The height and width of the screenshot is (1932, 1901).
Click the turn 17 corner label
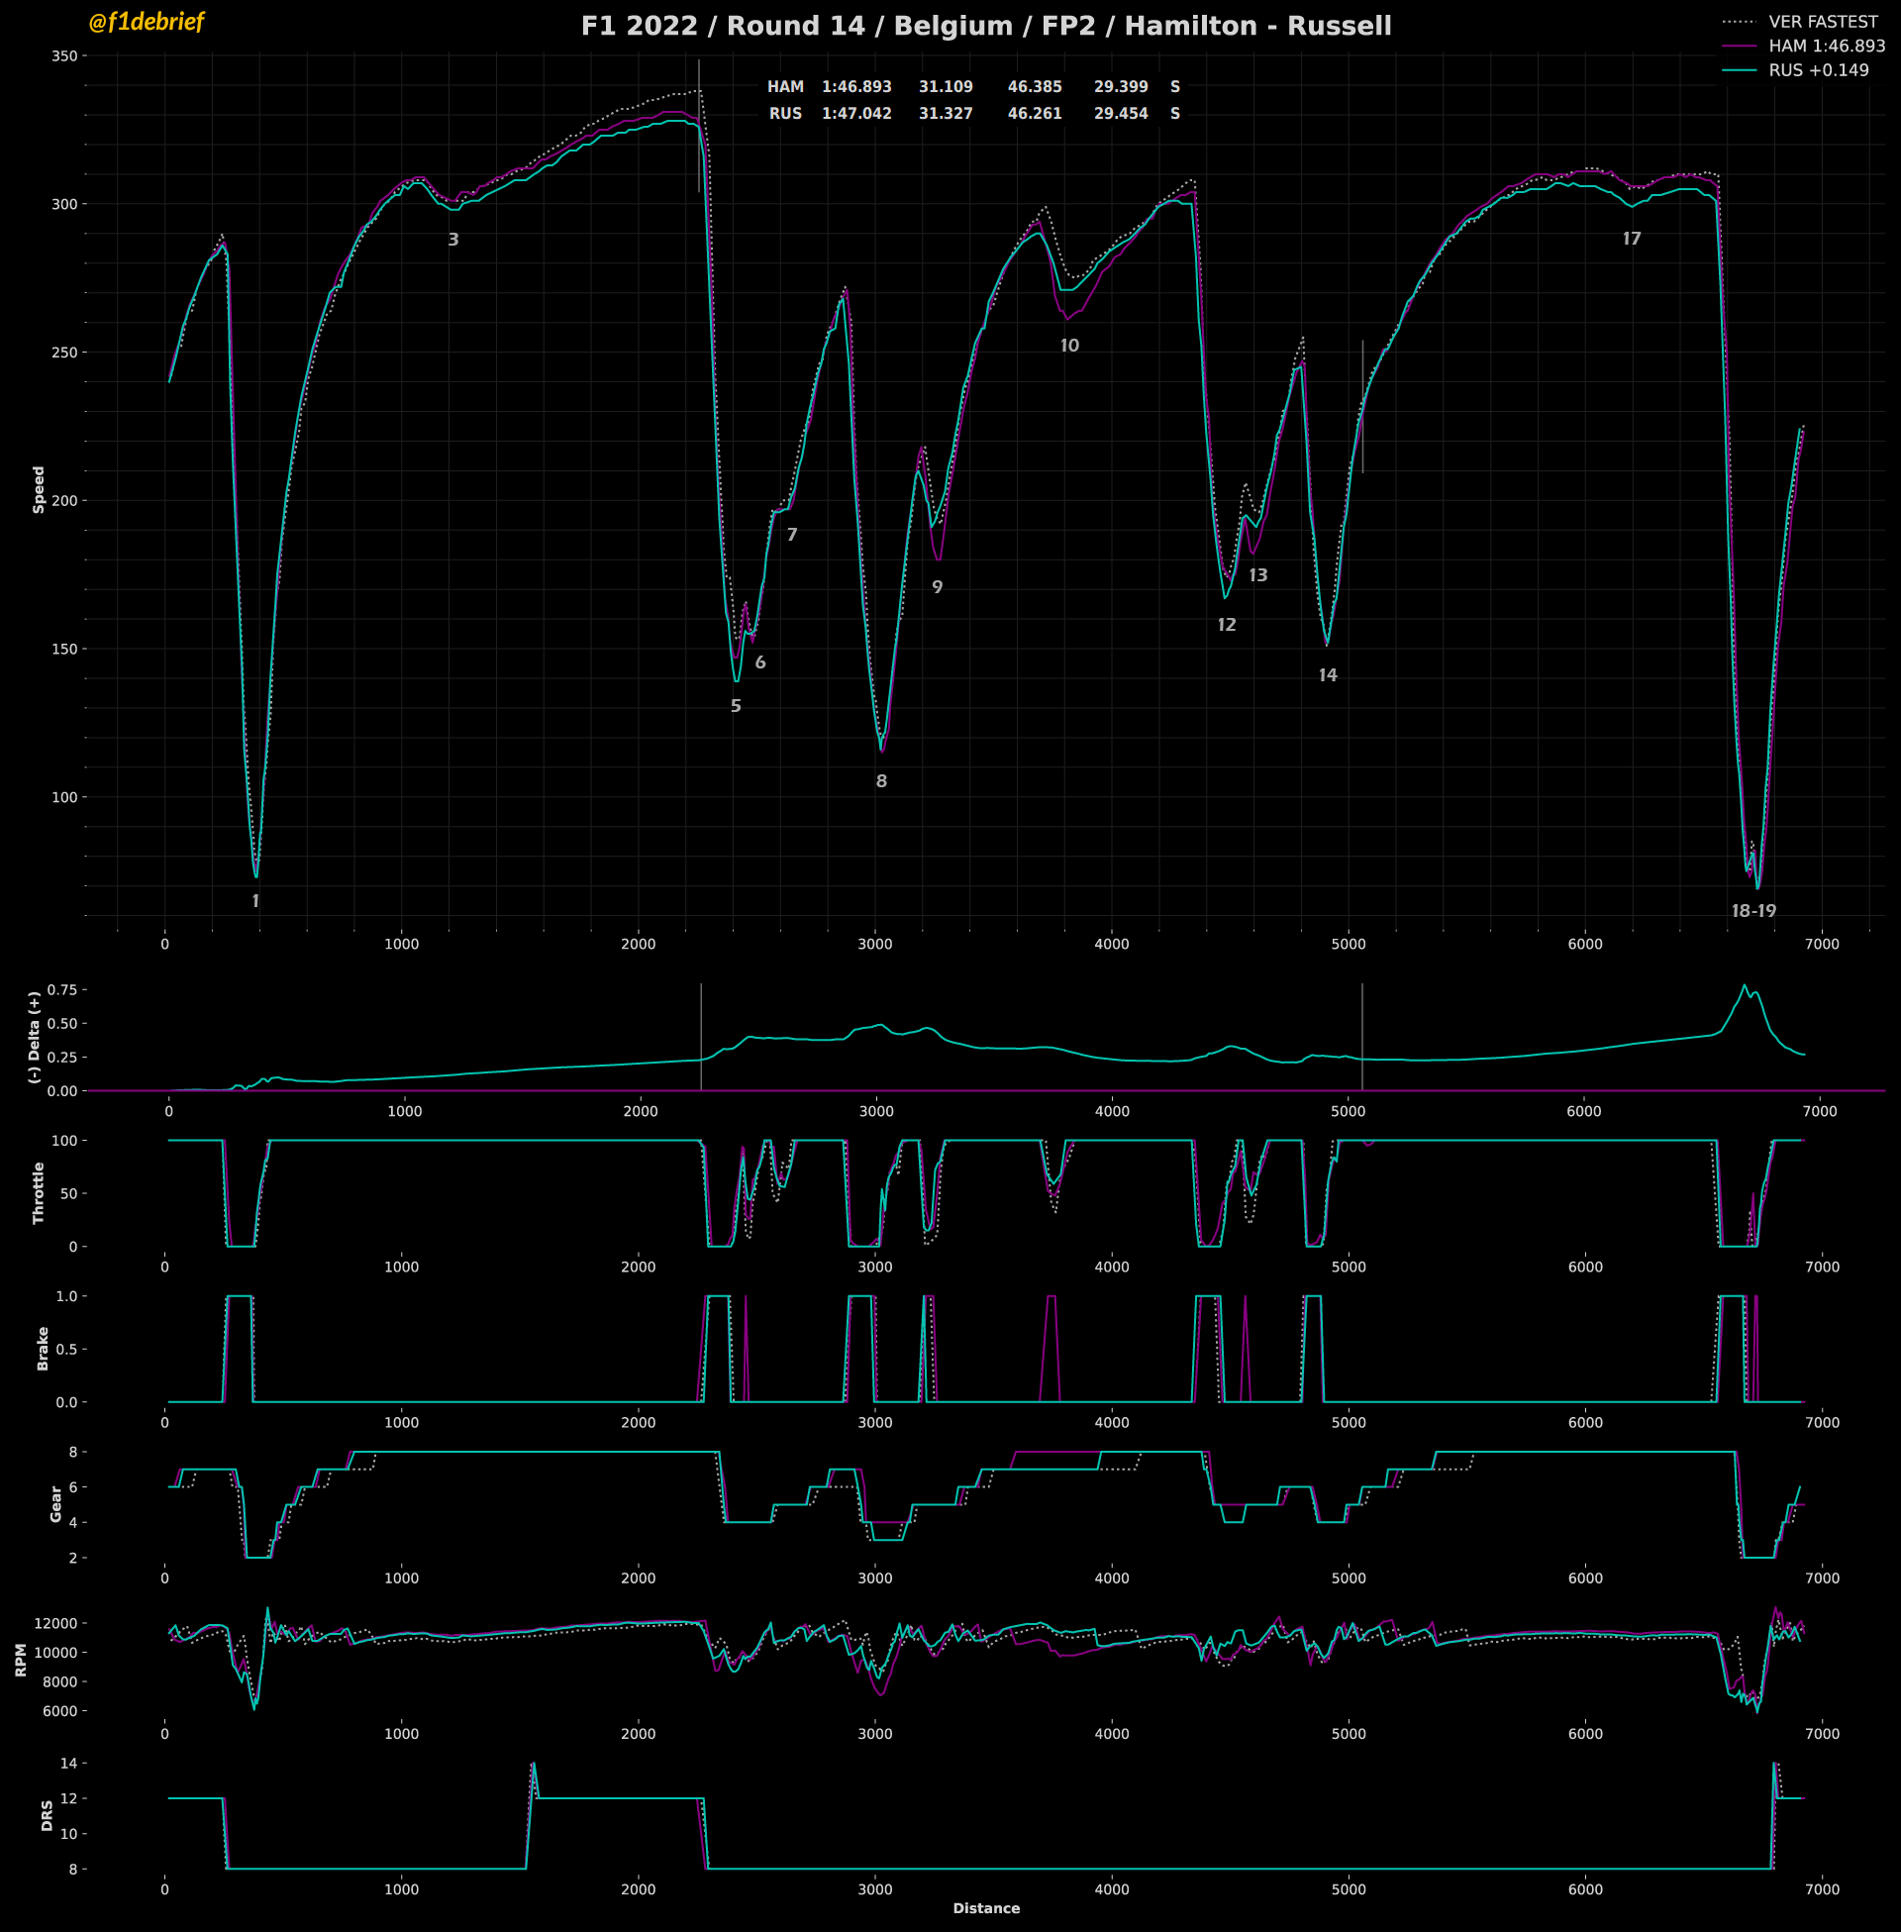[1632, 240]
